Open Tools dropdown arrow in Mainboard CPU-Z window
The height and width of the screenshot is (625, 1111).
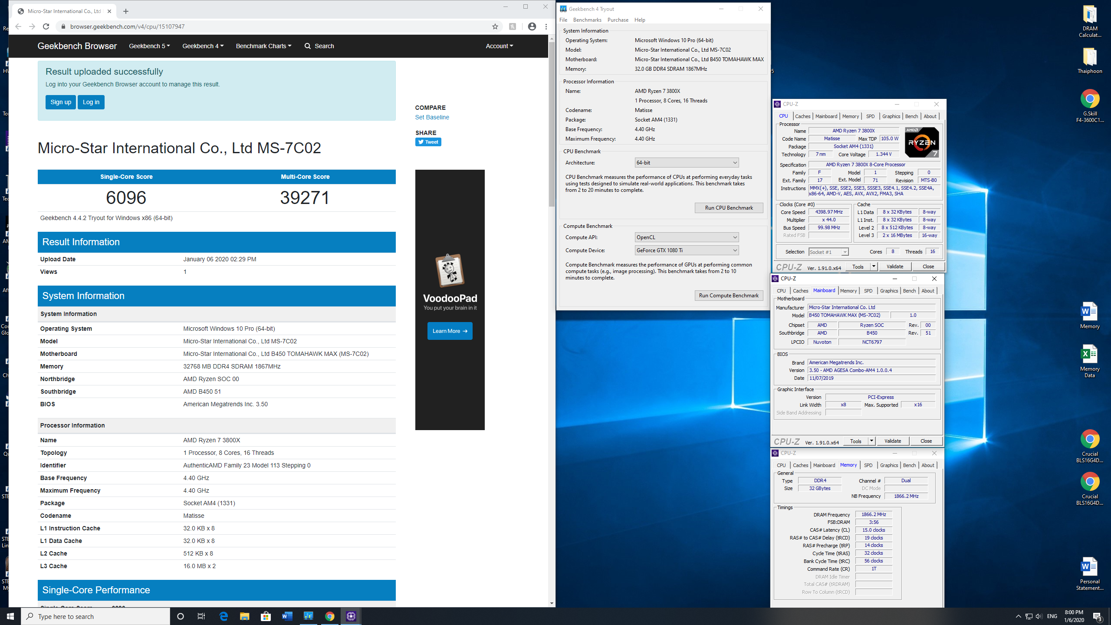[x=871, y=441]
